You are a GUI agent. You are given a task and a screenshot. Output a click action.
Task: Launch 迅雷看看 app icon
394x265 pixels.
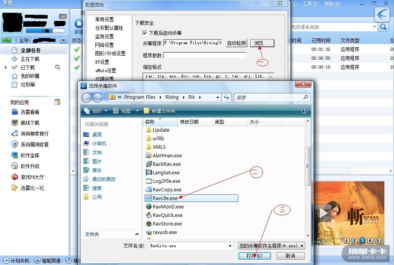click(x=25, y=112)
